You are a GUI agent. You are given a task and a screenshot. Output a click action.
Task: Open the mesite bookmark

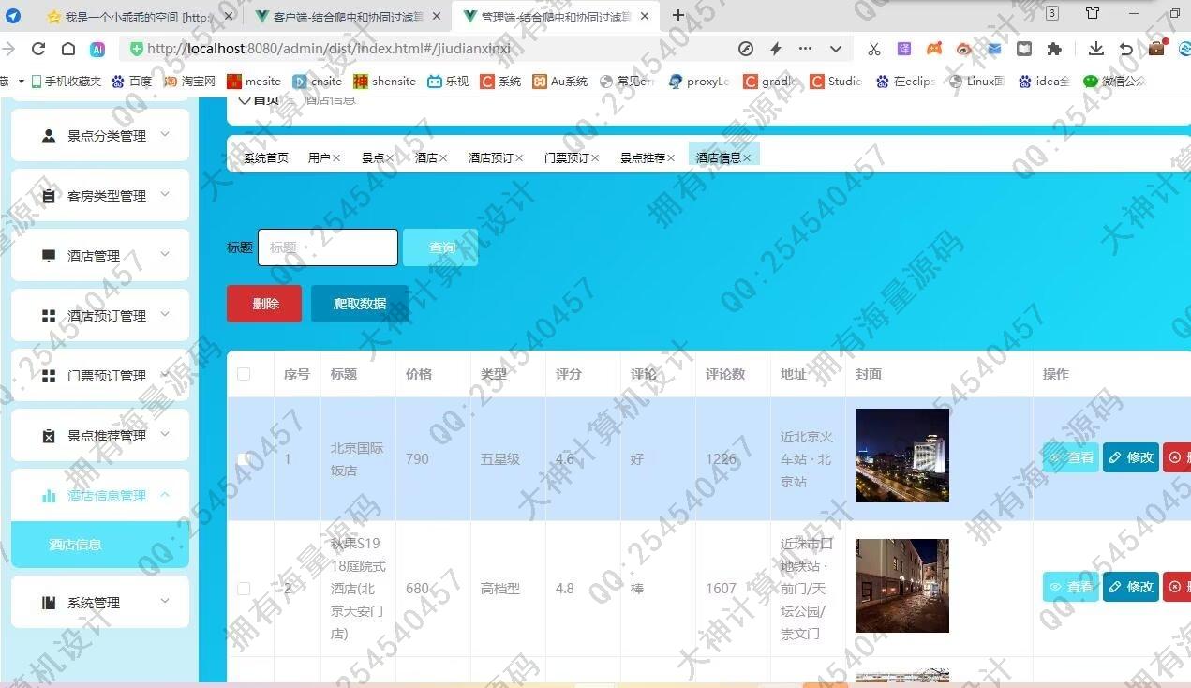point(254,82)
